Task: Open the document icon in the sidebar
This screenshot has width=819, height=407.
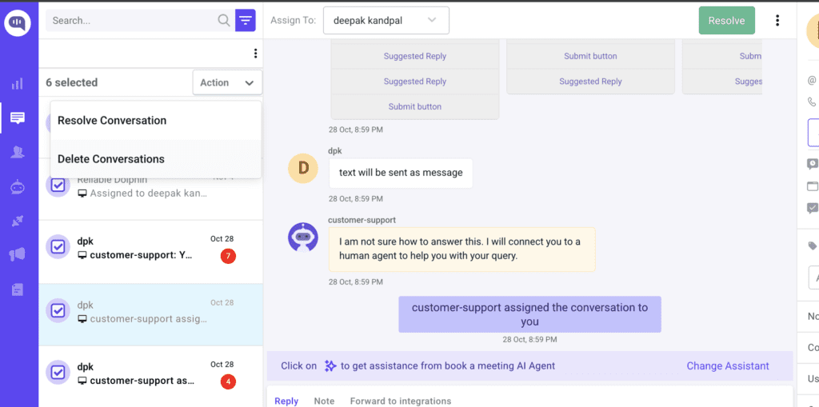Action: pos(18,289)
